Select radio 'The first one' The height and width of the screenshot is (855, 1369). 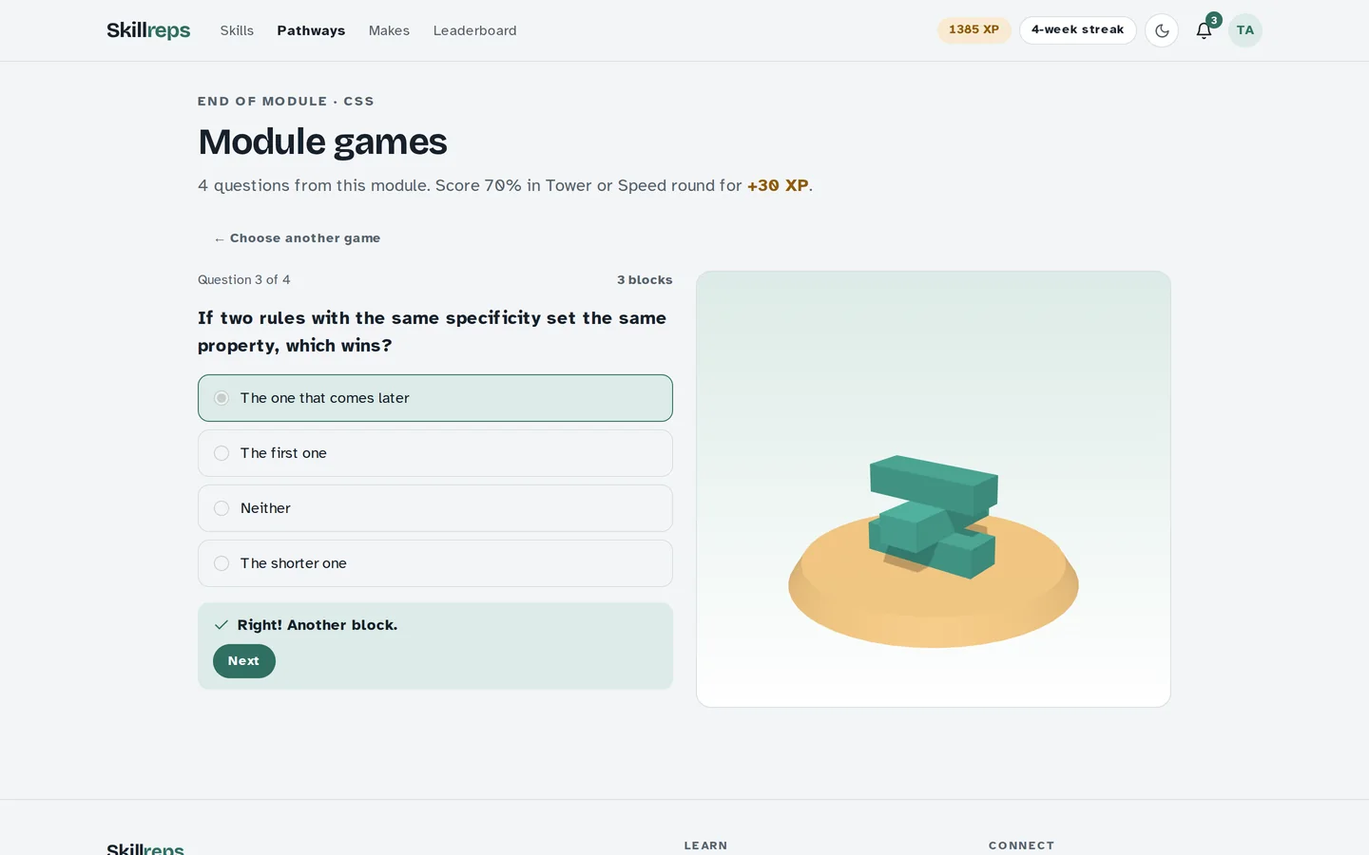point(435,453)
